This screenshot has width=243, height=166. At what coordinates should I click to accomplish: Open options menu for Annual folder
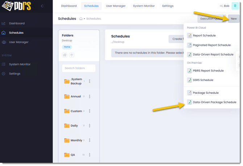[x=90, y=97]
